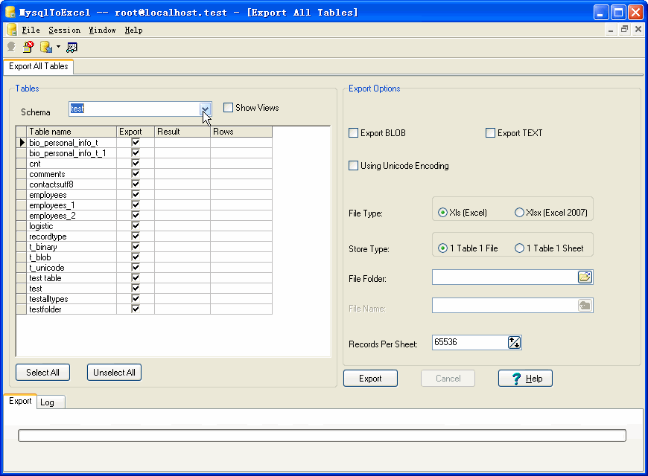Click the Select All button
The height and width of the screenshot is (476, 648).
click(x=42, y=373)
